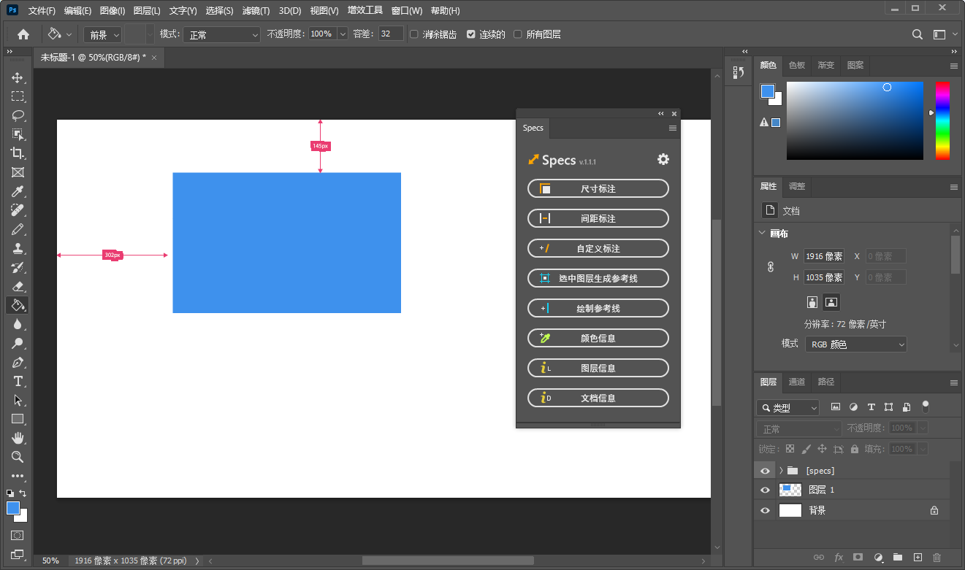Image resolution: width=965 pixels, height=570 pixels.
Task: Switch to the 色板 tab
Action: pos(796,65)
